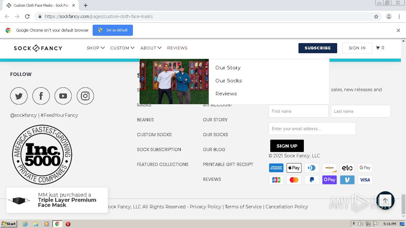Open Internet Explorer from the taskbar

[x=25, y=224]
